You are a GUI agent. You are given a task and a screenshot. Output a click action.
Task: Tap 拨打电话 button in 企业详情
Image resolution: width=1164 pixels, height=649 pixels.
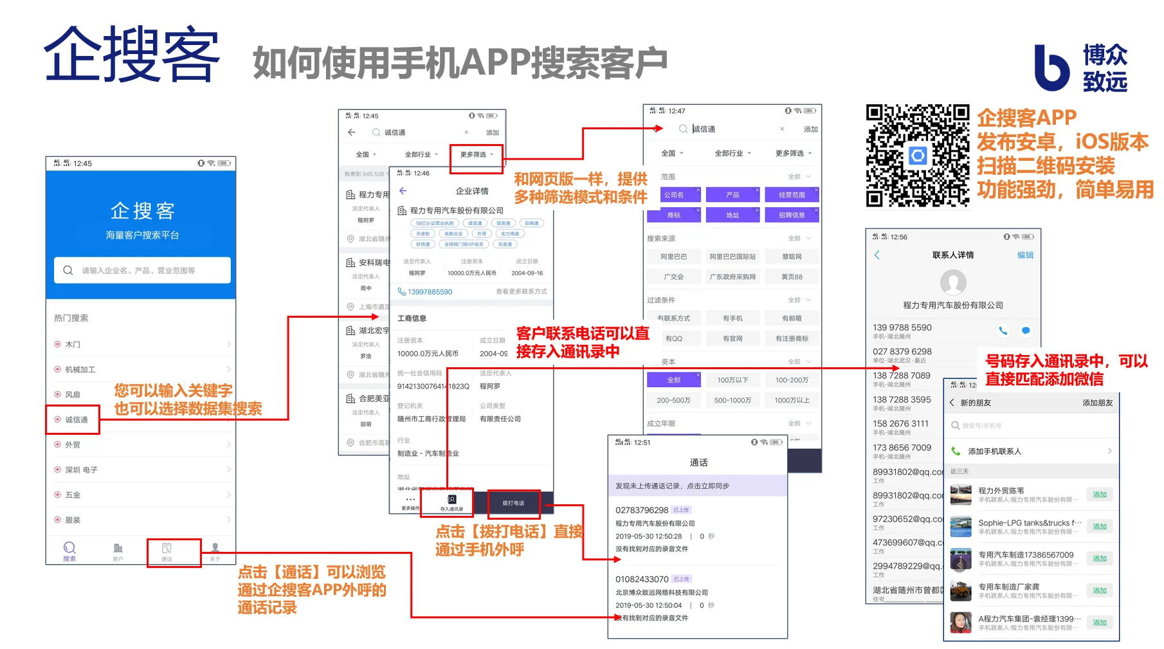pos(513,503)
